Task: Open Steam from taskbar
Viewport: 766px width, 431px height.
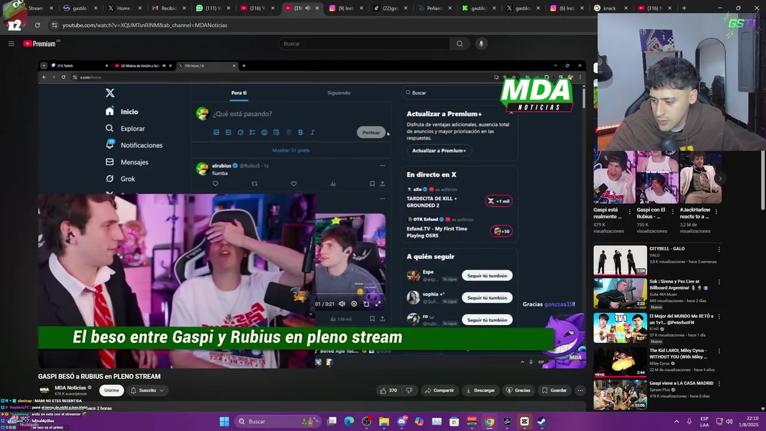Action: (x=542, y=421)
